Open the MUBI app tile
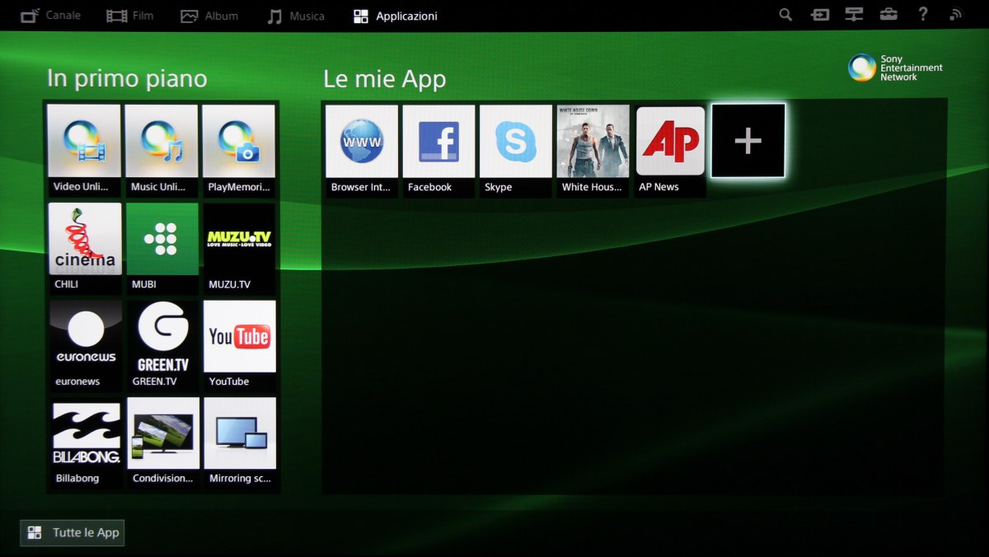The height and width of the screenshot is (557, 989). click(162, 248)
